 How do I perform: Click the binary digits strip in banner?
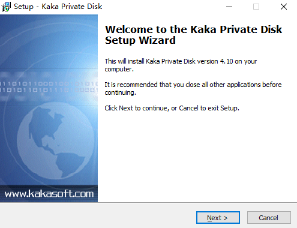click(49, 86)
